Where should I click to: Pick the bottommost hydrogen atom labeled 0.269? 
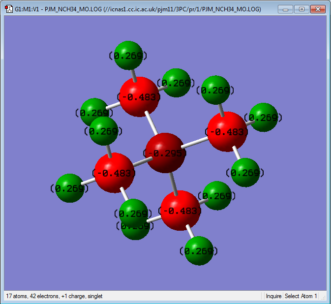(x=199, y=251)
